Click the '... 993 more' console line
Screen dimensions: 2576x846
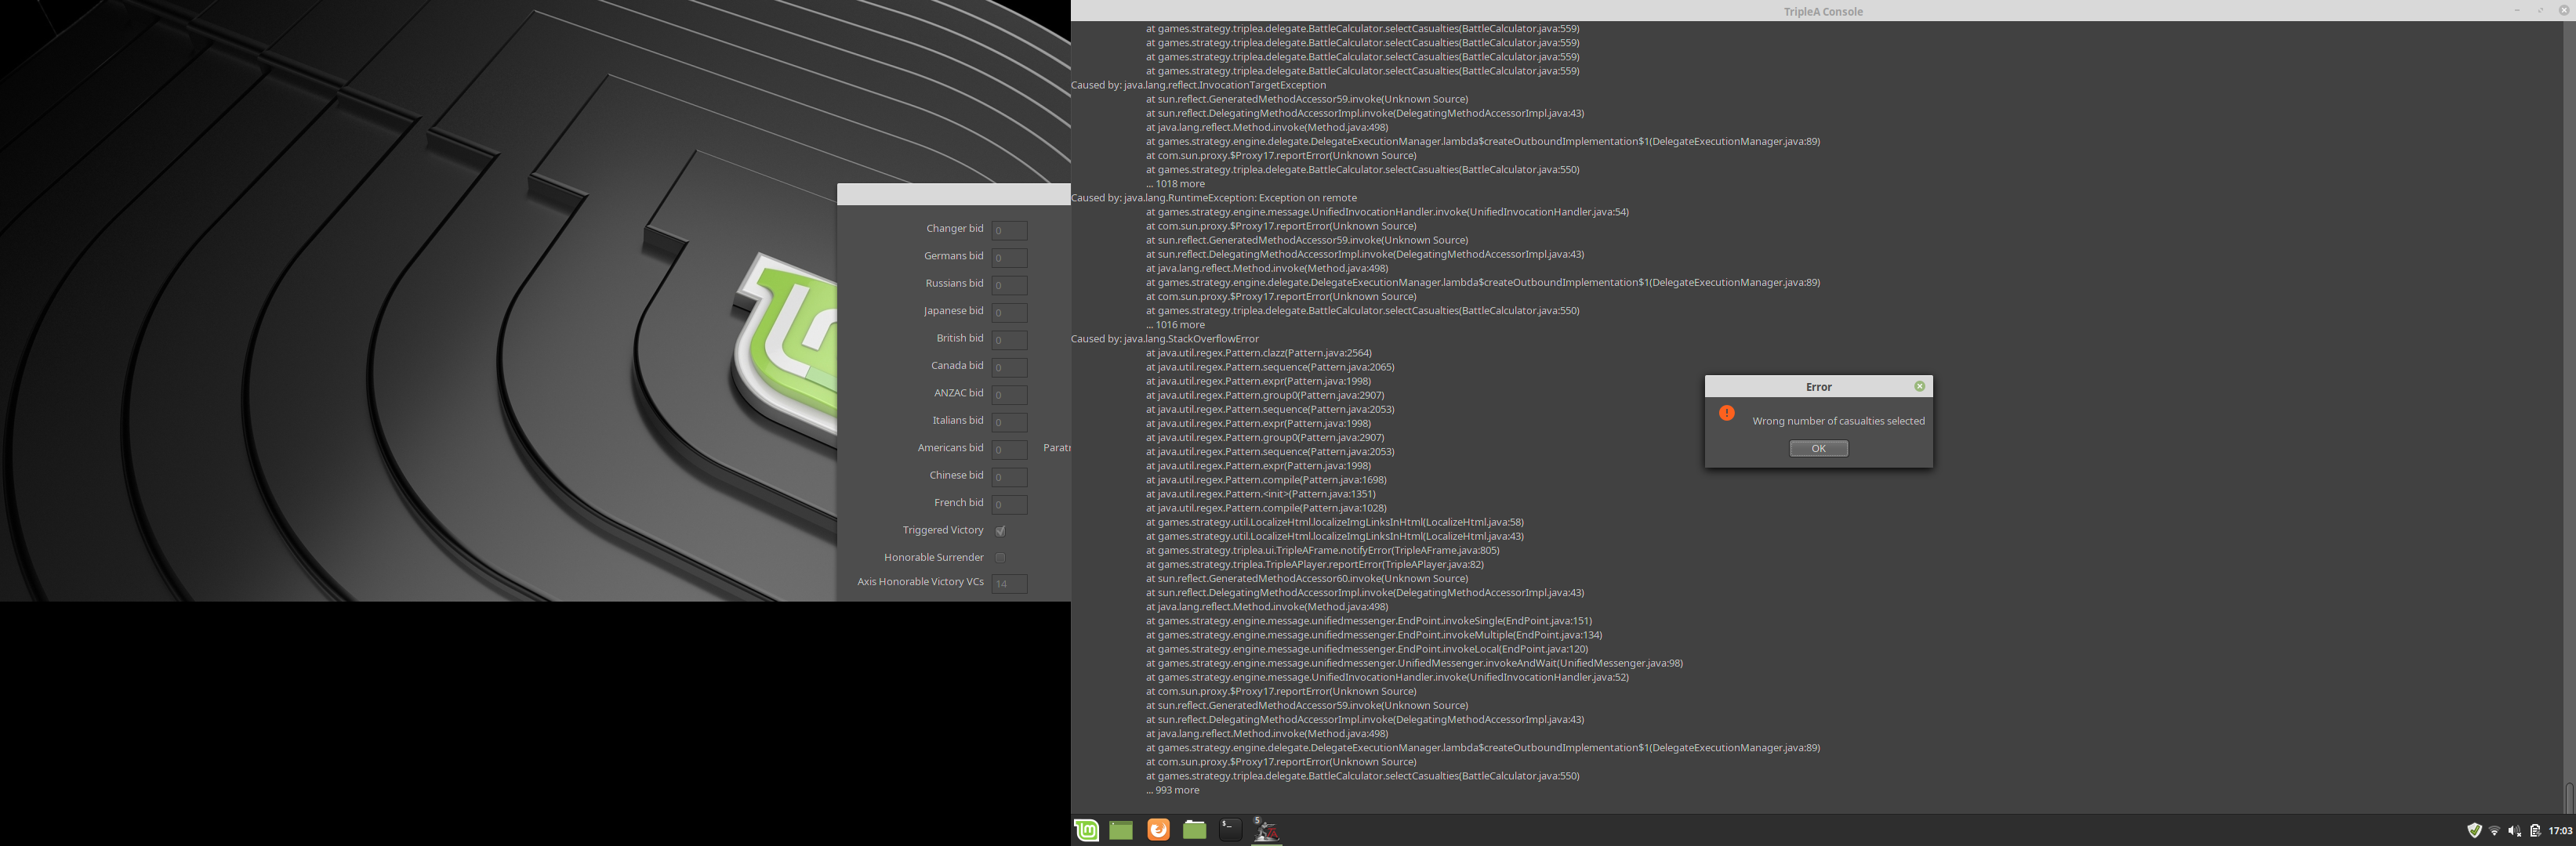[1172, 790]
